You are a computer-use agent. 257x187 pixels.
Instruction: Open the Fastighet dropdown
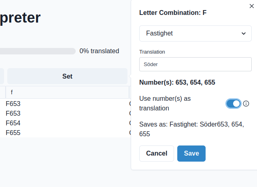point(195,33)
